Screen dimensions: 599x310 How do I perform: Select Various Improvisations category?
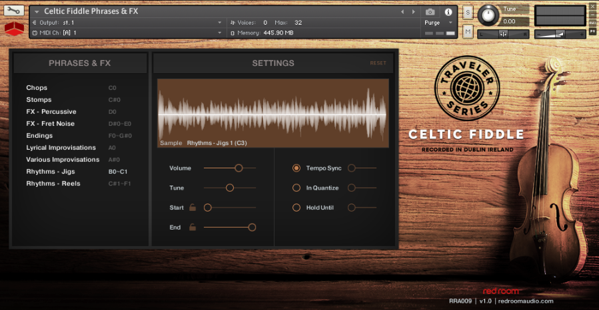[x=63, y=160]
